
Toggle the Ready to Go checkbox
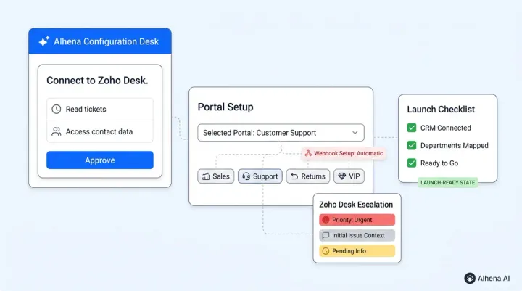coord(412,163)
